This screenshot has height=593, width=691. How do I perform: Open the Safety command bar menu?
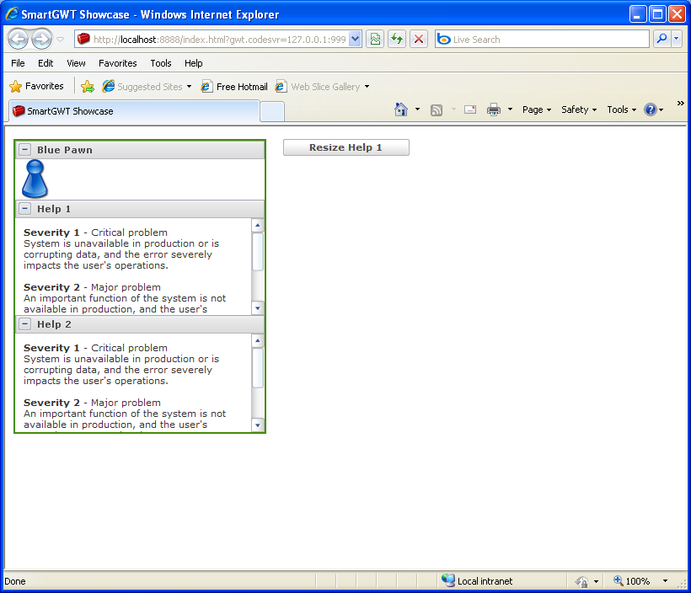(x=579, y=110)
